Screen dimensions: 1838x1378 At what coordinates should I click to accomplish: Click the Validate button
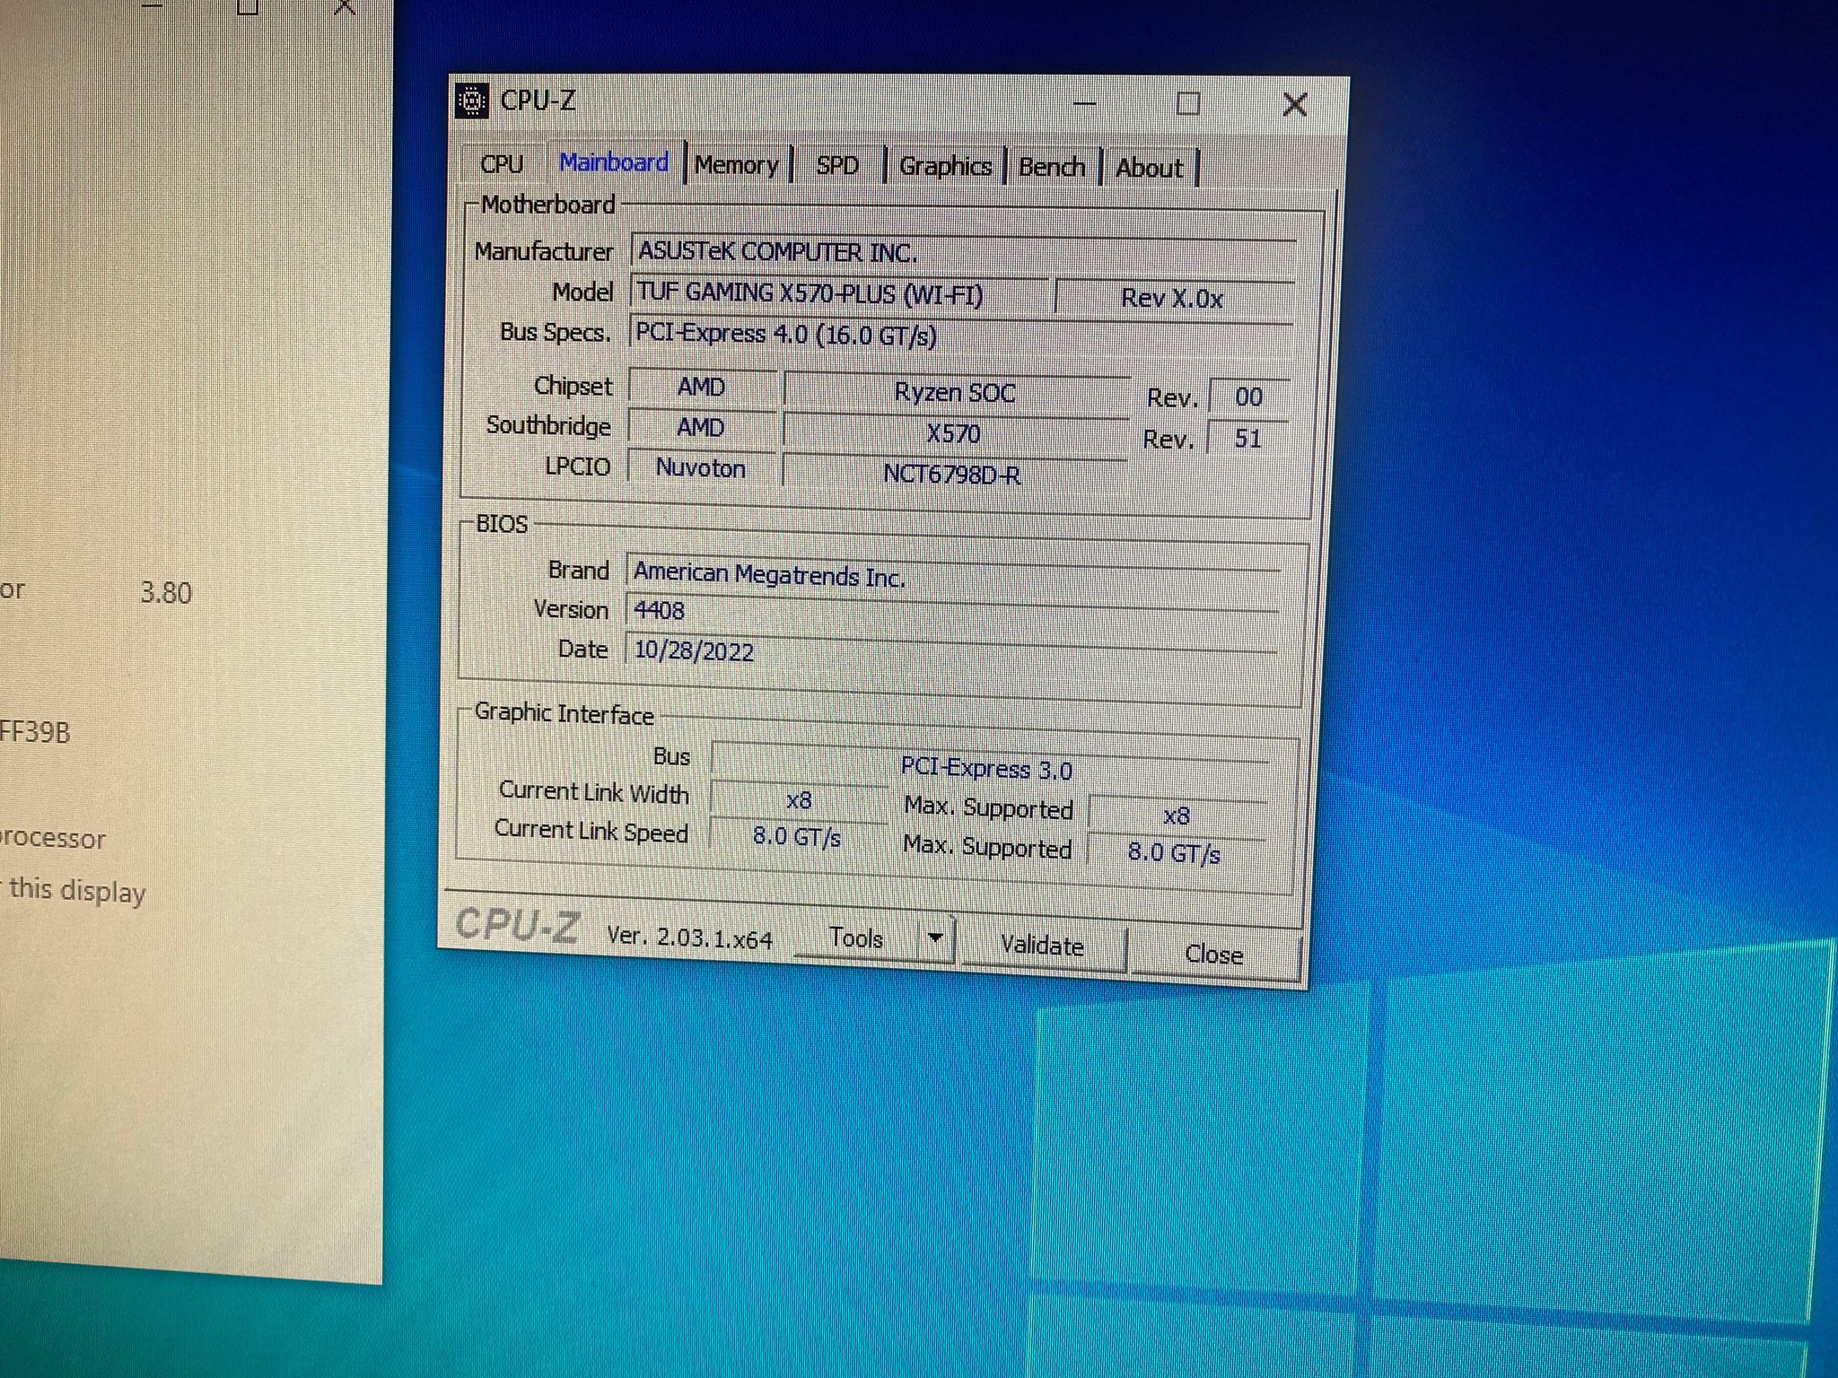coord(1042,946)
